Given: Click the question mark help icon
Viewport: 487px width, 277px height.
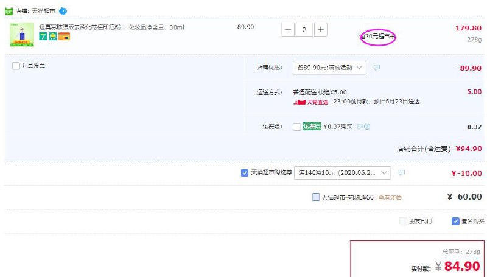Looking at the screenshot, I should point(367,127).
